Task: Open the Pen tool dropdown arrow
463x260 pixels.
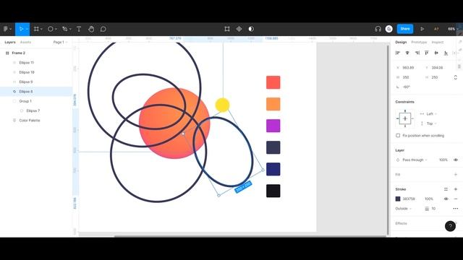Action: (x=70, y=29)
